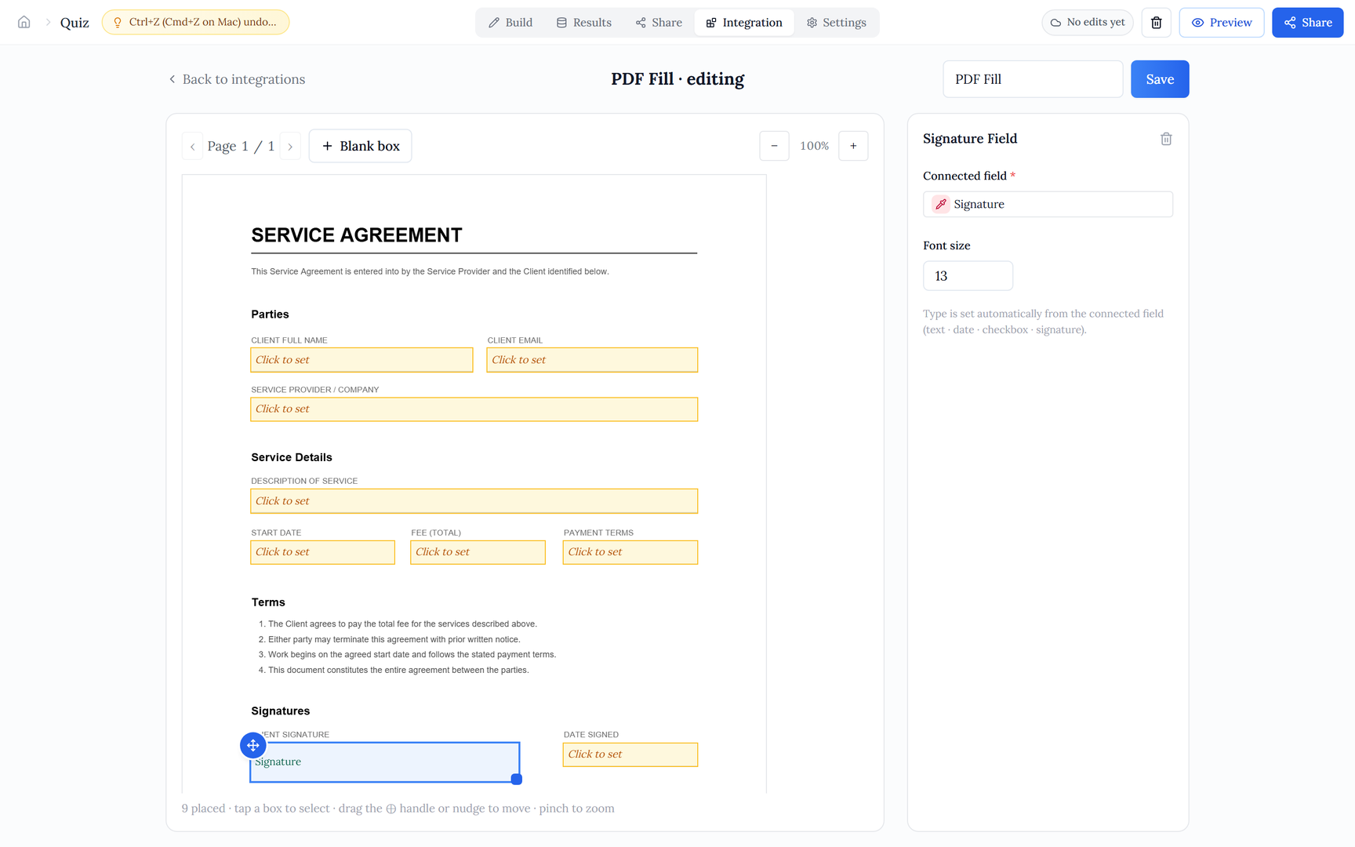
Task: Open the Results tab
Action: tap(583, 23)
